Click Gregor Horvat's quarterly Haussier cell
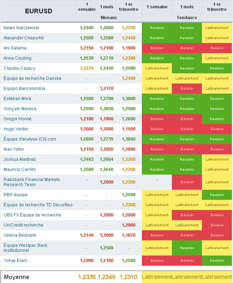This screenshot has height=283, width=233. pyautogui.click(x=217, y=119)
